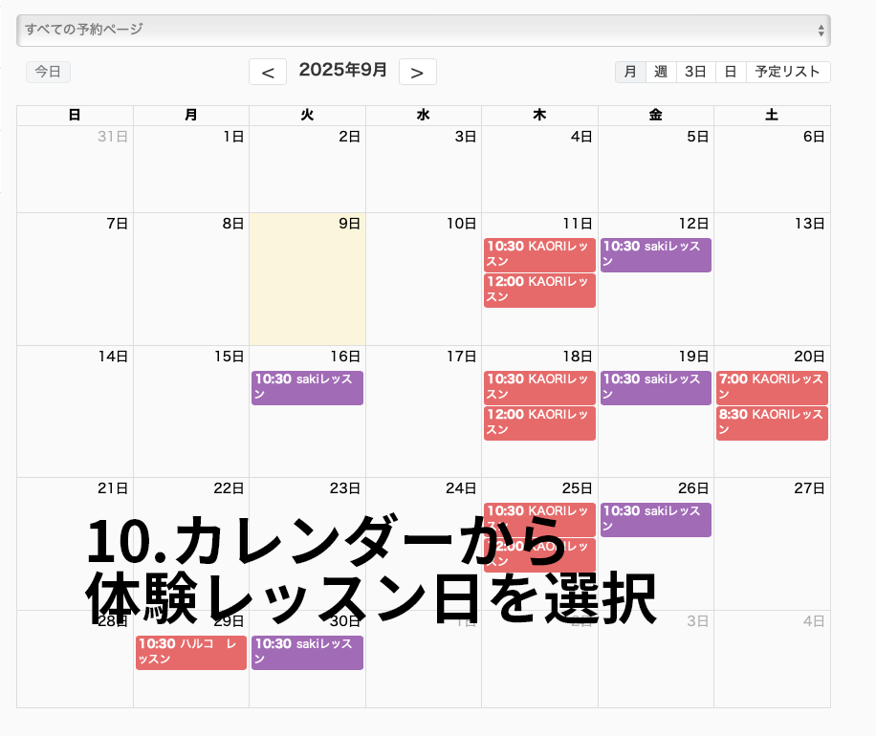The height and width of the screenshot is (736, 876).
Task: Switch to 月 view
Action: (x=630, y=72)
